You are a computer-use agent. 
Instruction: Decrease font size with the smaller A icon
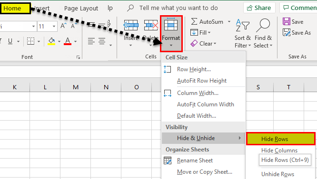(x=73, y=26)
